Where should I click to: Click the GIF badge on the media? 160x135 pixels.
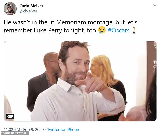tap(10, 116)
